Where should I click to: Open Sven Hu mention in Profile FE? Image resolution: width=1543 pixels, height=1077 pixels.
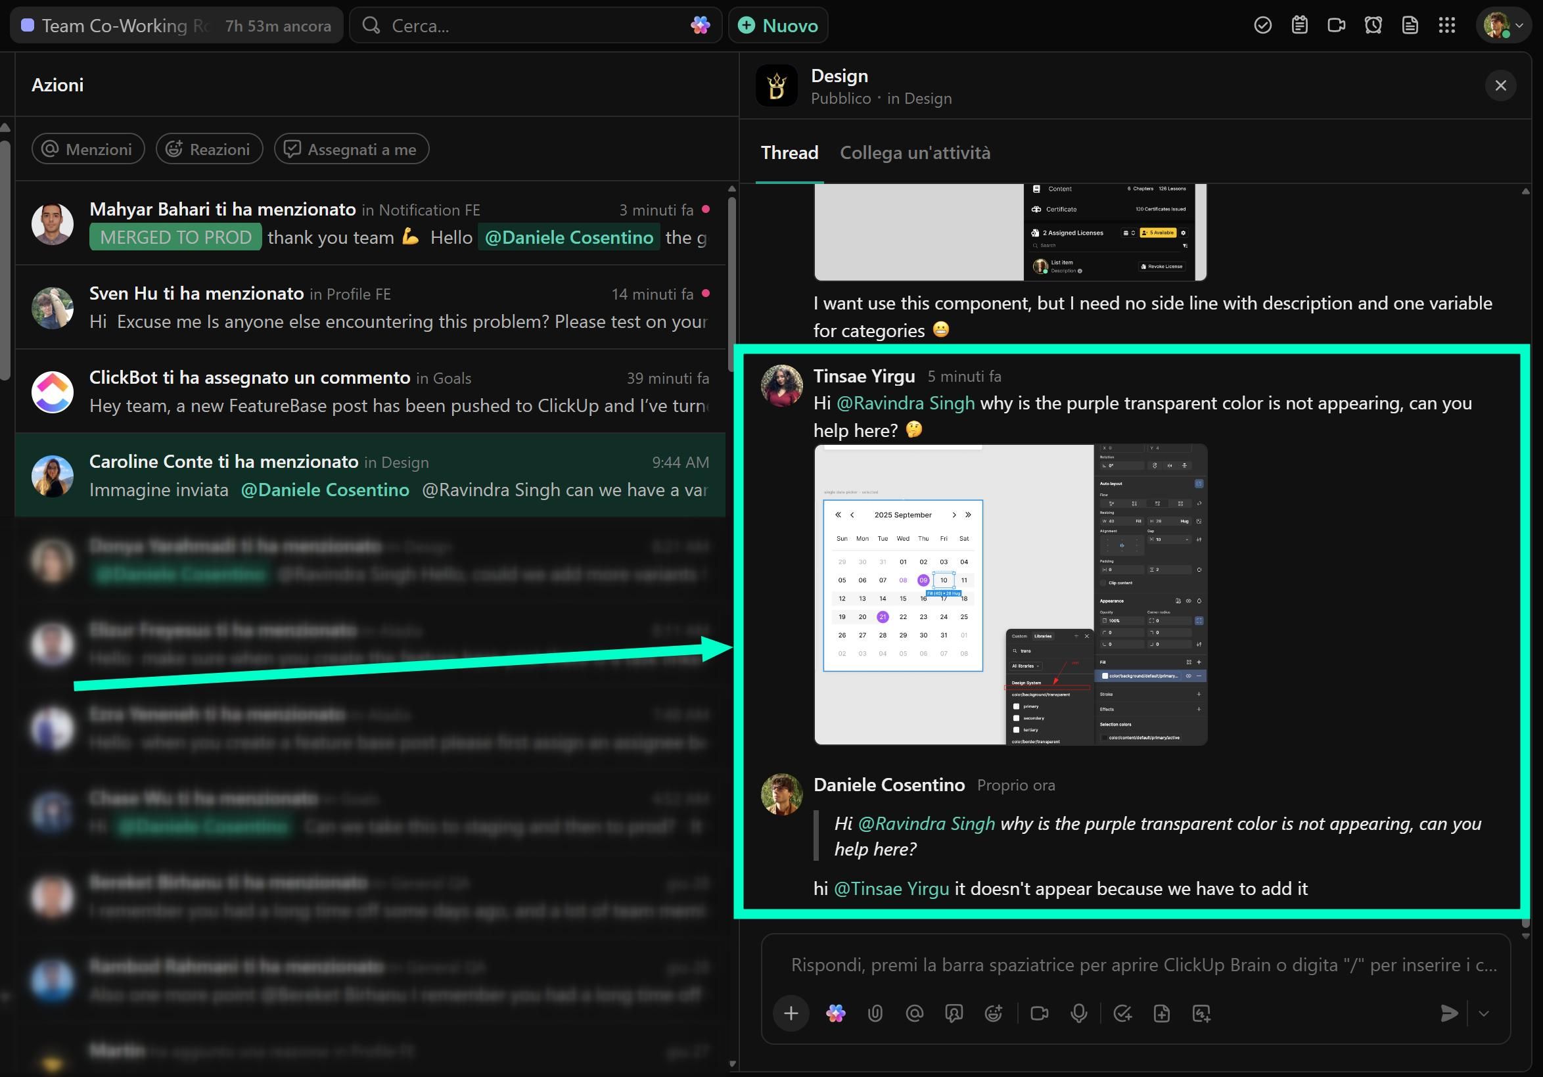370,307
